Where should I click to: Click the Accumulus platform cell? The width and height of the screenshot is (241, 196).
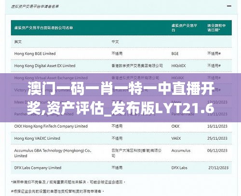(181, 151)
